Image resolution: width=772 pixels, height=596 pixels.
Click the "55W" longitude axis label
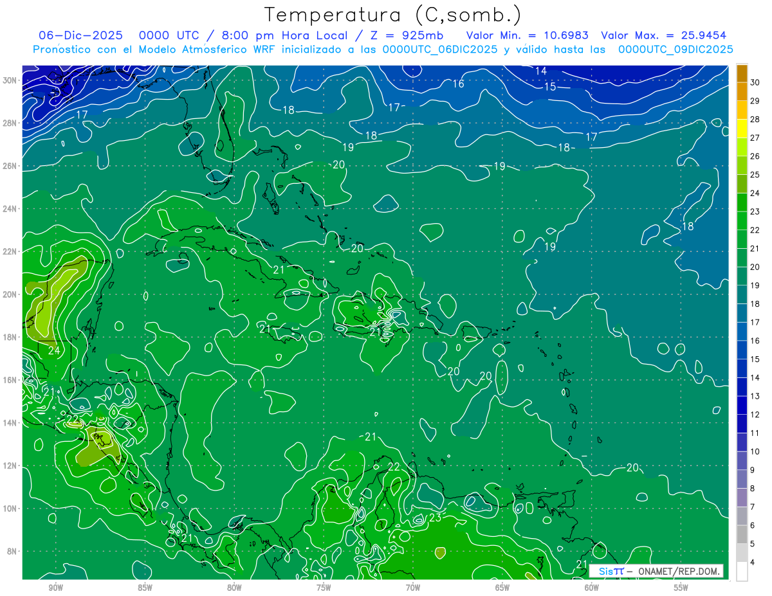coord(681,588)
